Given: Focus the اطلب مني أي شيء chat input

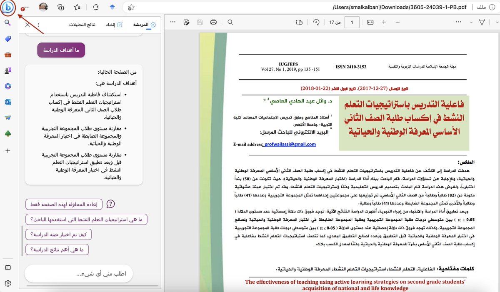Looking at the screenshot, I should 78,274.
